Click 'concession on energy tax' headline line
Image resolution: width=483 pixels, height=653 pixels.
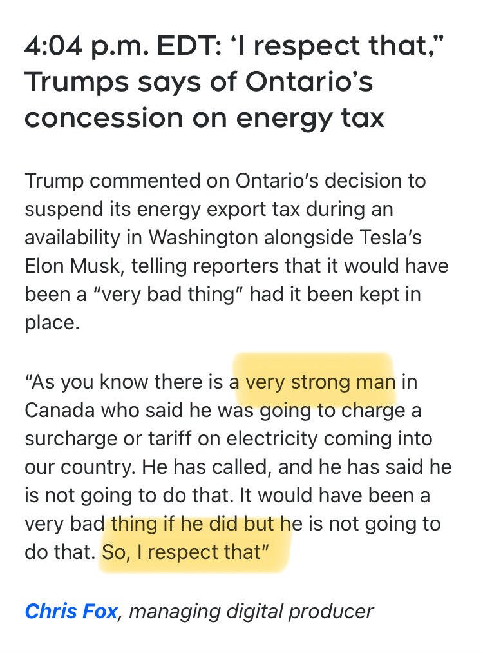204,118
